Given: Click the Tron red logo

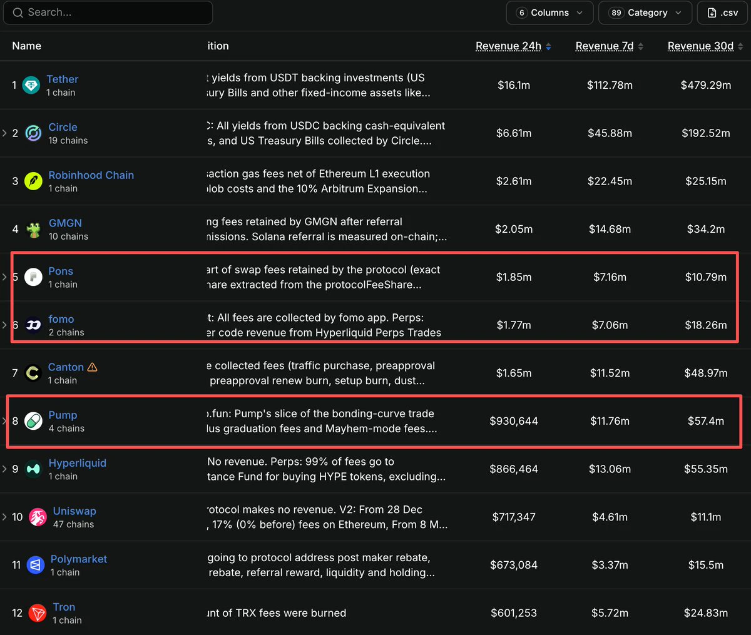Looking at the screenshot, I should [x=38, y=613].
